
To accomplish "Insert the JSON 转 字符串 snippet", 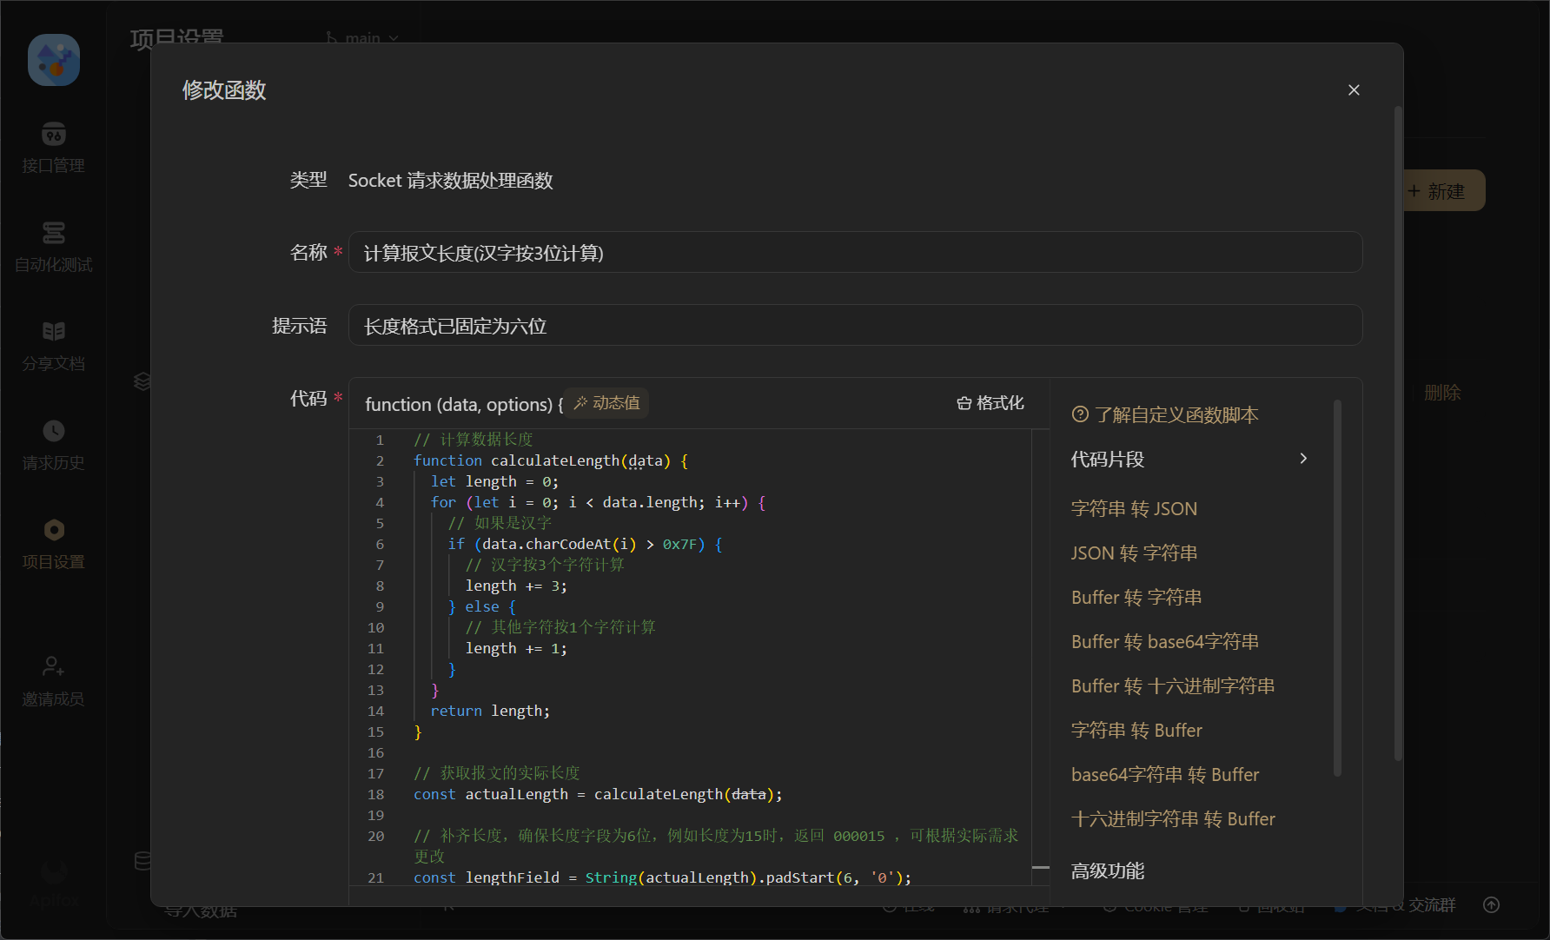I will 1134,553.
